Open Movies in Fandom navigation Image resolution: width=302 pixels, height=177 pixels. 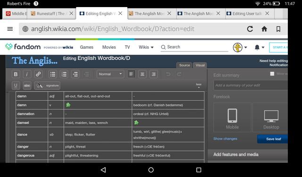pos(109,47)
